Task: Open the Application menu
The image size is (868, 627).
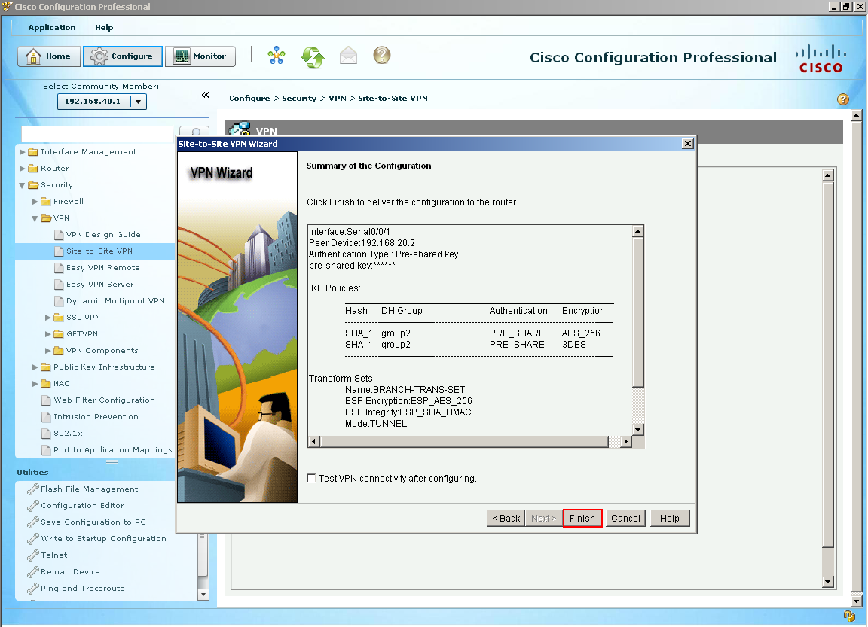Action: point(52,27)
